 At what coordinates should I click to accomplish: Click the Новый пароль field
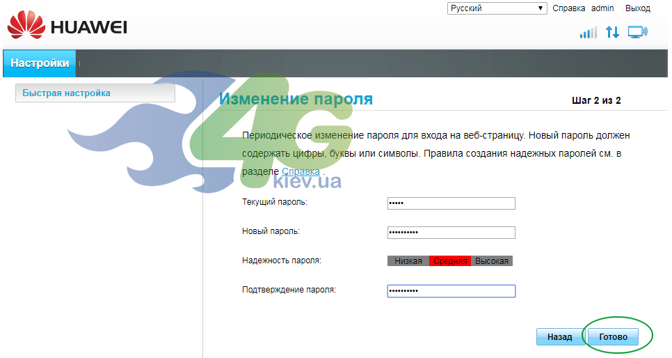point(451,232)
